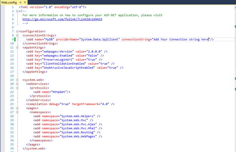Click the "System.Web.Routing" namespace

point(77,132)
